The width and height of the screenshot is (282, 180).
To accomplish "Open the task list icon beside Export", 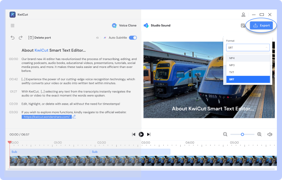I will [243, 26].
